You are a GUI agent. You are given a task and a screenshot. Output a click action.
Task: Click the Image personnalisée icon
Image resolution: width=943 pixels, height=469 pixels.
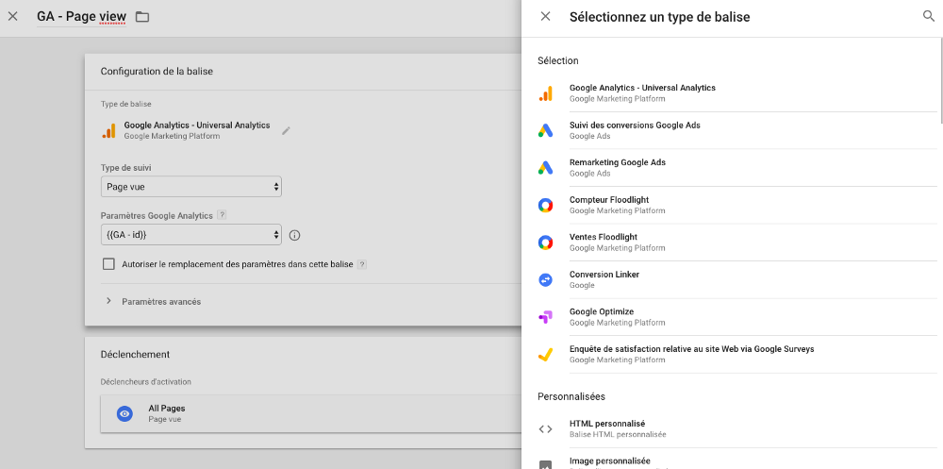coord(545,465)
